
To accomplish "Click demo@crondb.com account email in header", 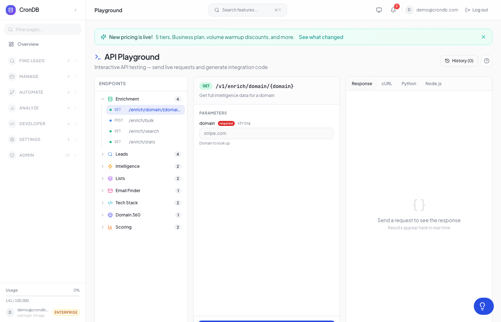I will point(437,10).
